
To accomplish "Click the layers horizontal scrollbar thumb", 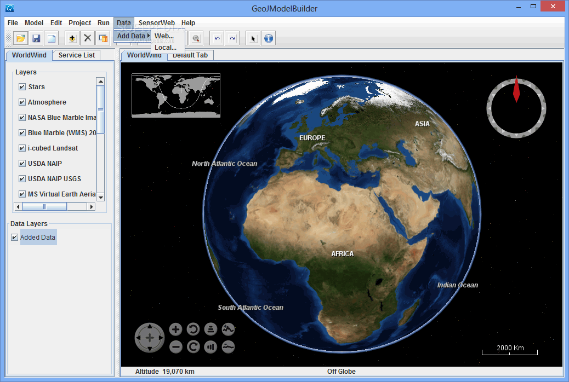I will (x=44, y=206).
